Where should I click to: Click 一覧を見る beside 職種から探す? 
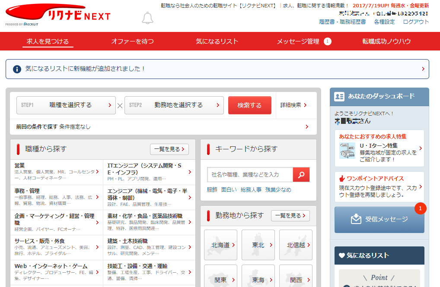[169, 149]
